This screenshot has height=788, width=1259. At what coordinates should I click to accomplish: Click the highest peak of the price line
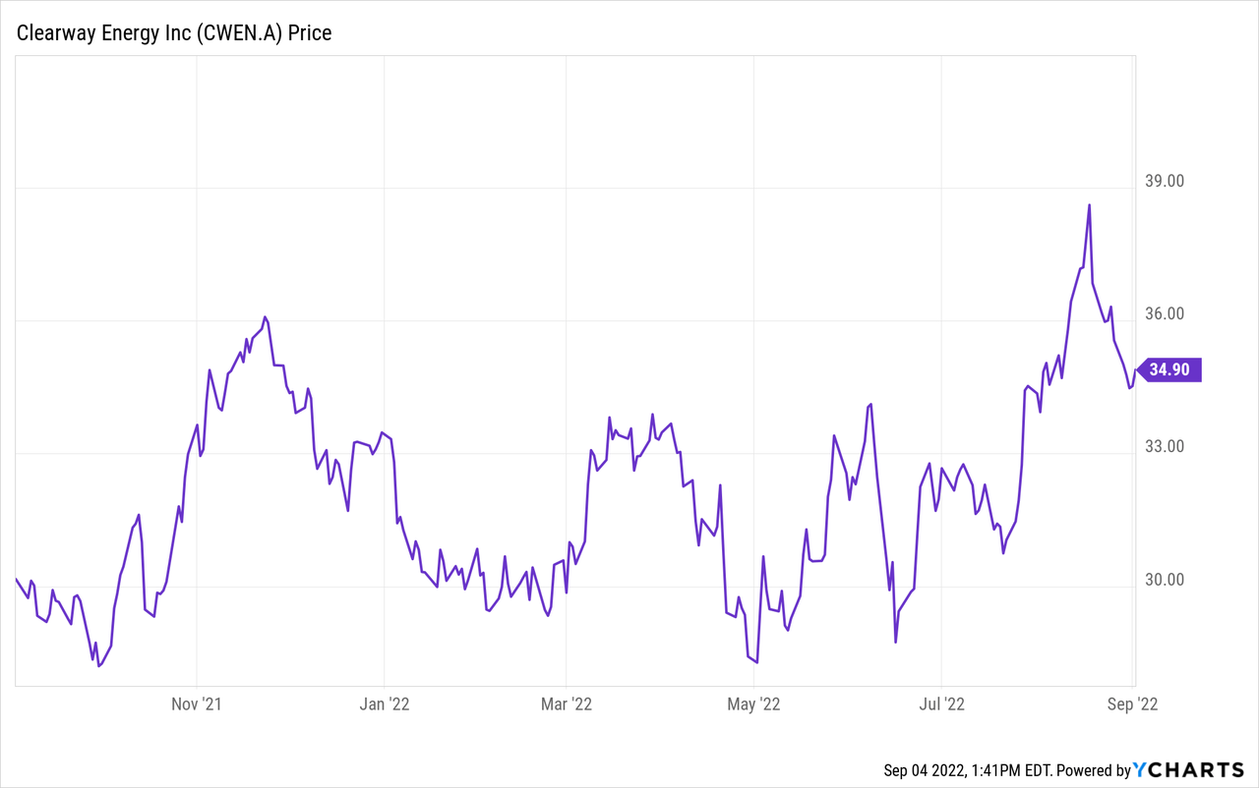tap(1089, 205)
